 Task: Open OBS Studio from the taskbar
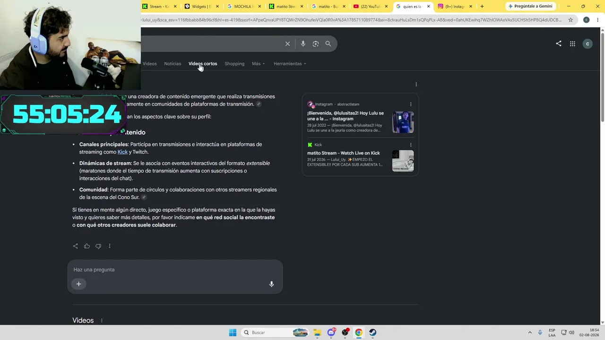pos(345,332)
